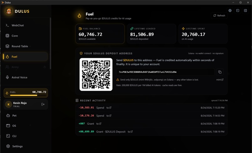Image resolution: width=252 pixels, height=153 pixels.
Task: Click the Lifetime Spent card
Action: coord(203,34)
